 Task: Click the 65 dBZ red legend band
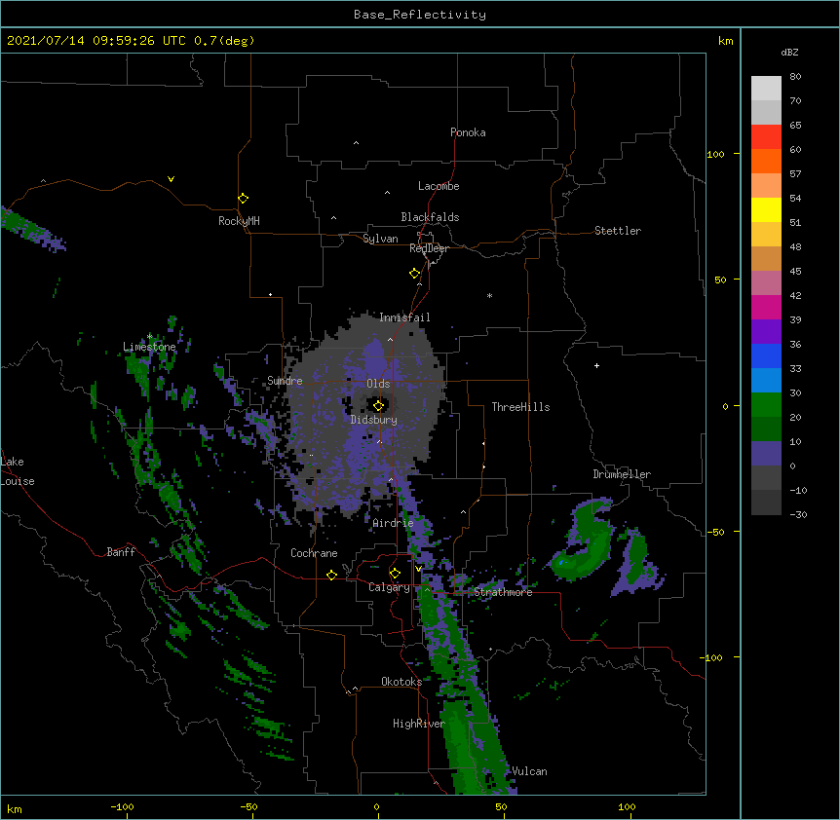pyautogui.click(x=766, y=136)
